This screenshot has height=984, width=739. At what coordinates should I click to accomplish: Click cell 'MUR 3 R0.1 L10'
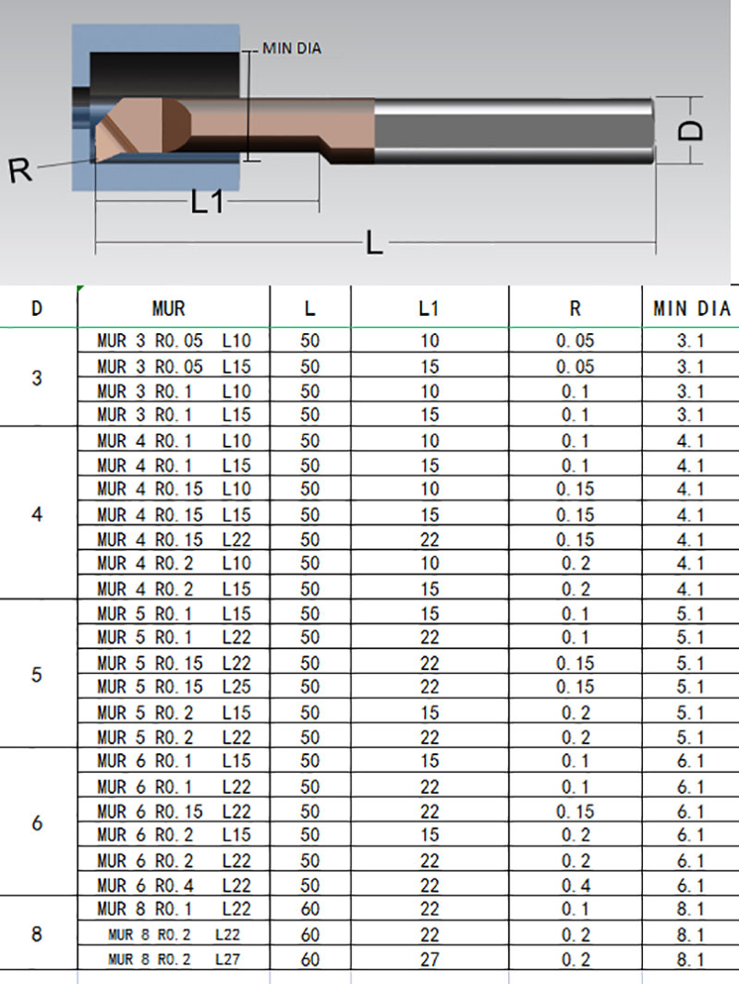[x=174, y=390]
